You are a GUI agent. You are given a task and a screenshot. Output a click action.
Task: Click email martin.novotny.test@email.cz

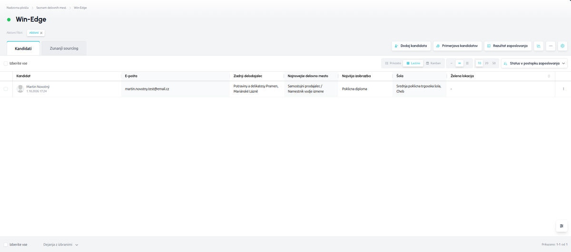[147, 89]
